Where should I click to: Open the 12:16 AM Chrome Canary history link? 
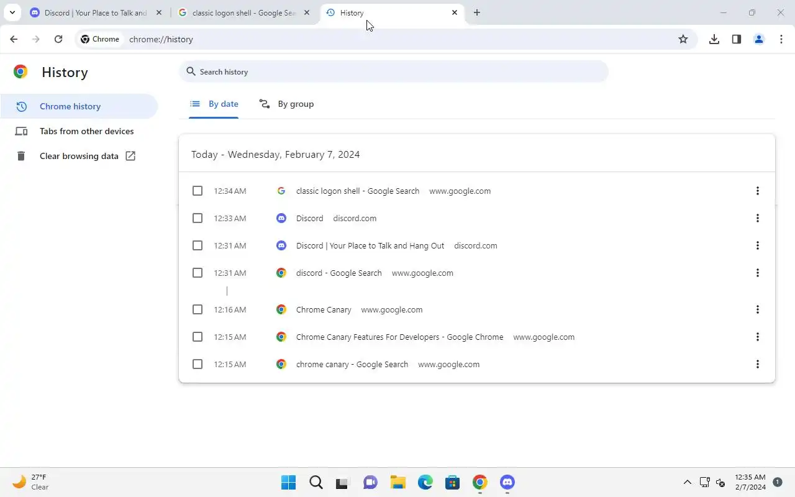point(324,309)
